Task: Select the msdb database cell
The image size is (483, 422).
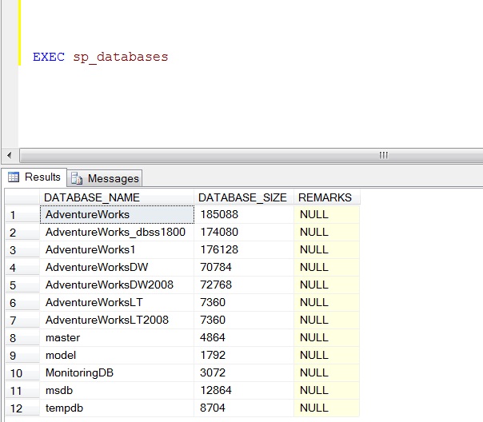Action: point(117,390)
